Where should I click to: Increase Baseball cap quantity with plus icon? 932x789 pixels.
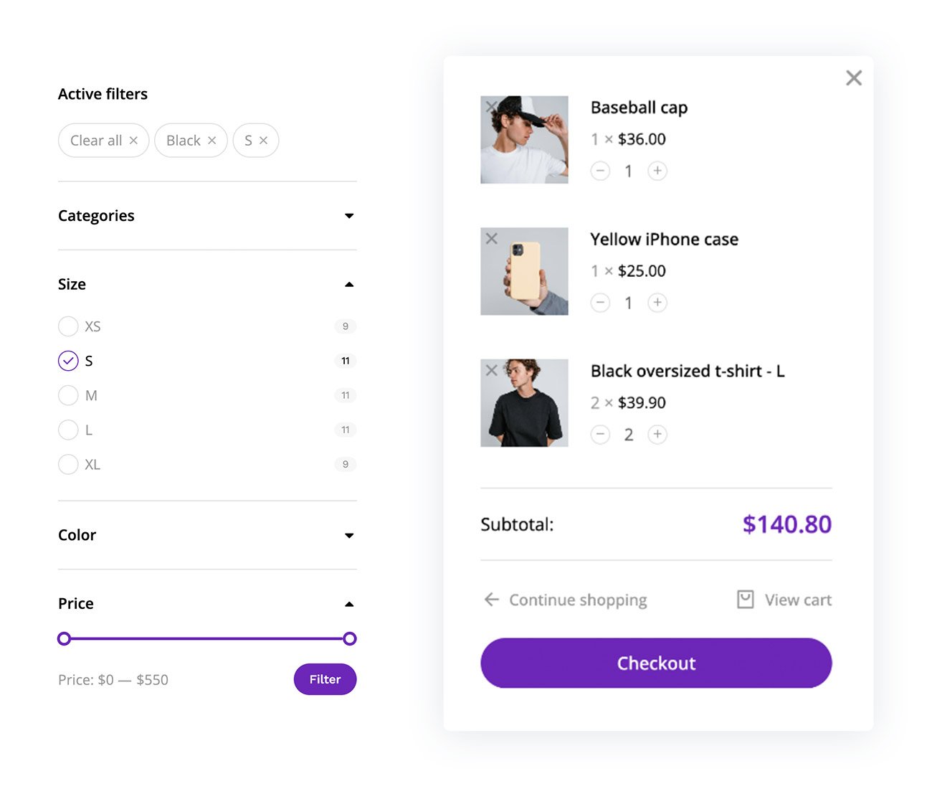click(x=657, y=171)
